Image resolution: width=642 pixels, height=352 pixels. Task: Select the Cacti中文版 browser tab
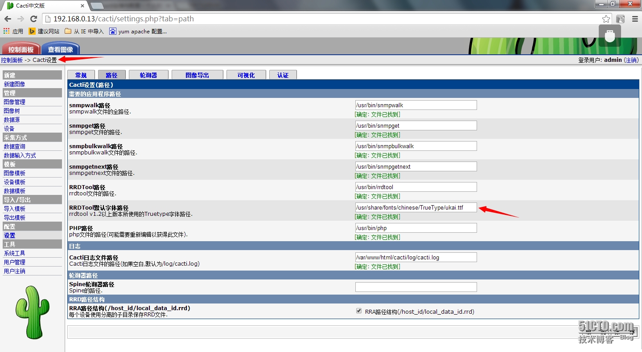[45, 5]
